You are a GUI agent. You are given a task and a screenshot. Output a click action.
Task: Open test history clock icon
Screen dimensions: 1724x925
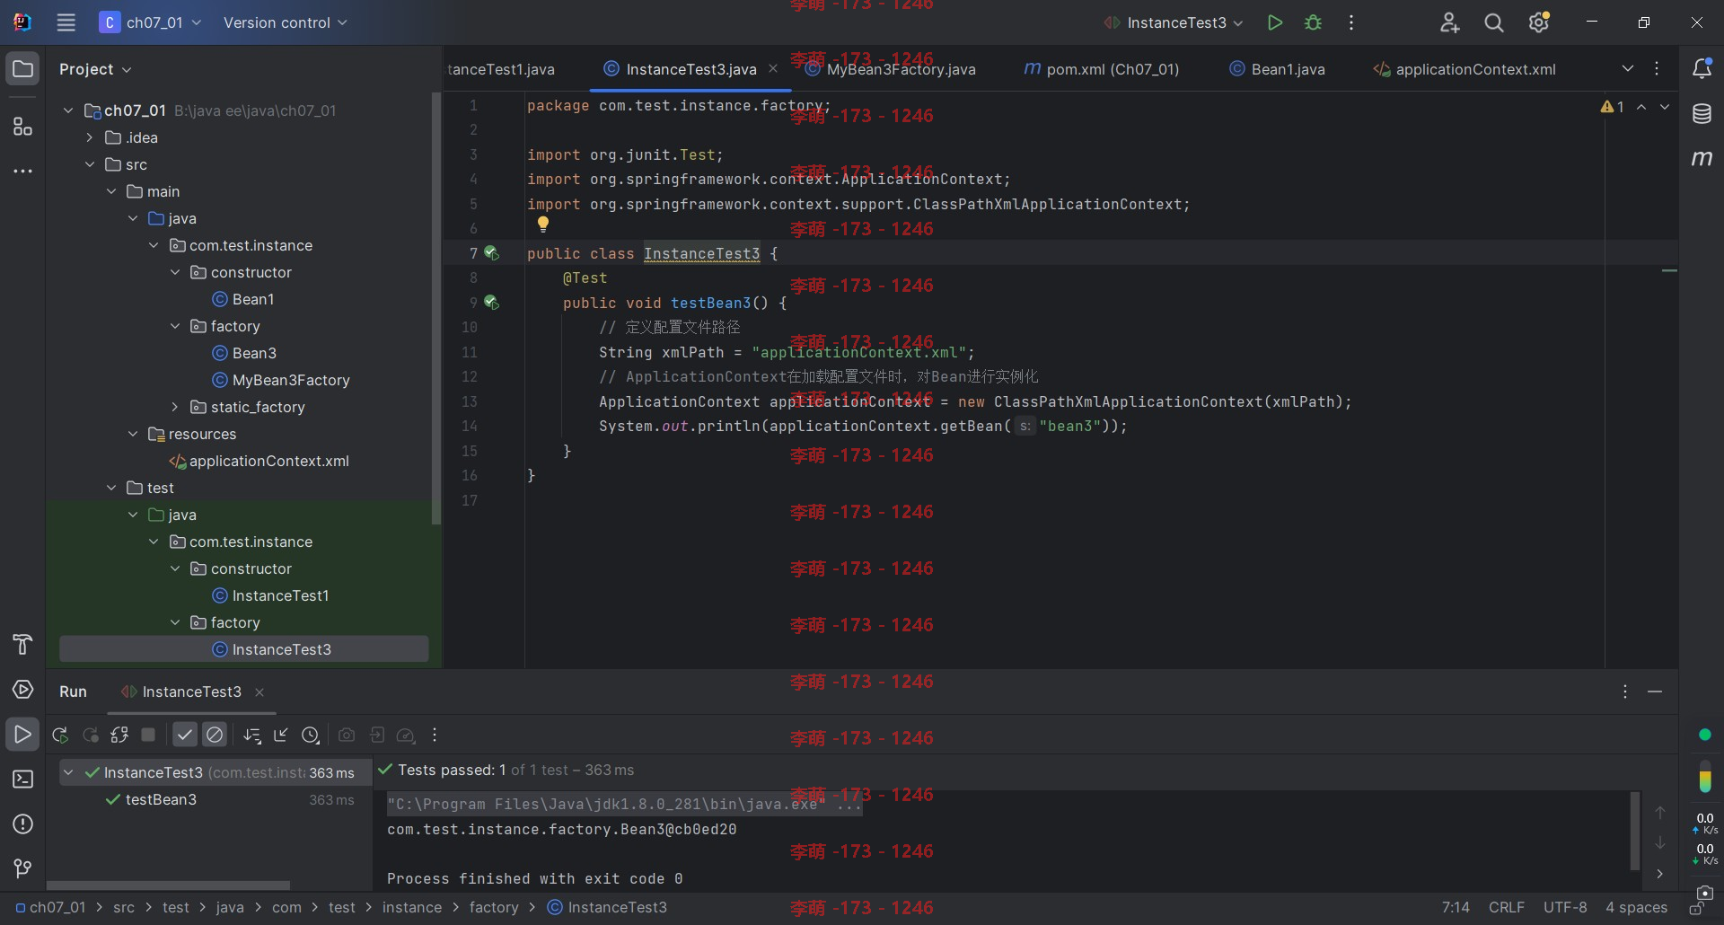[311, 736]
